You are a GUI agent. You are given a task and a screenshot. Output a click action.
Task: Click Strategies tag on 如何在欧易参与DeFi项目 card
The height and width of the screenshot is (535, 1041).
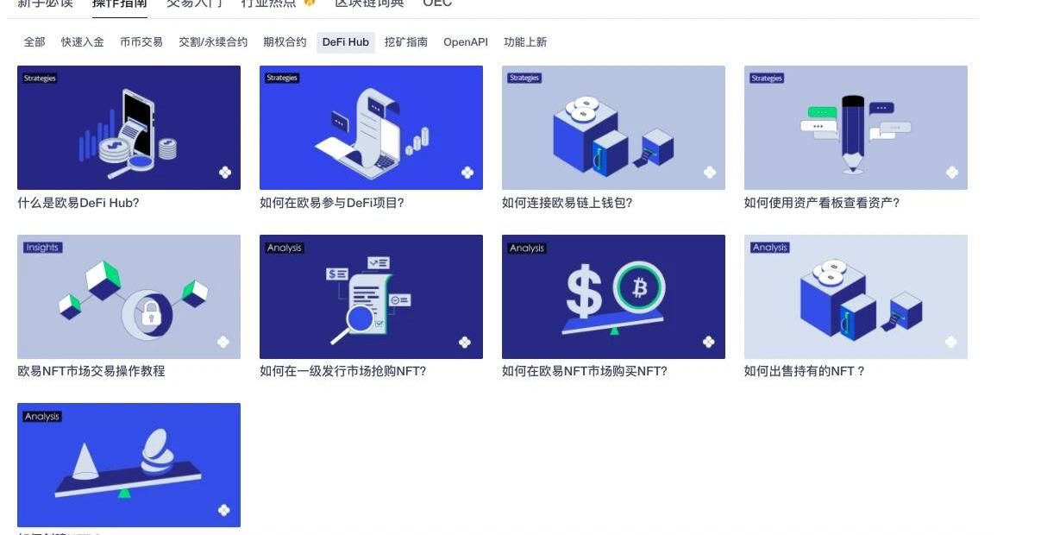[282, 79]
